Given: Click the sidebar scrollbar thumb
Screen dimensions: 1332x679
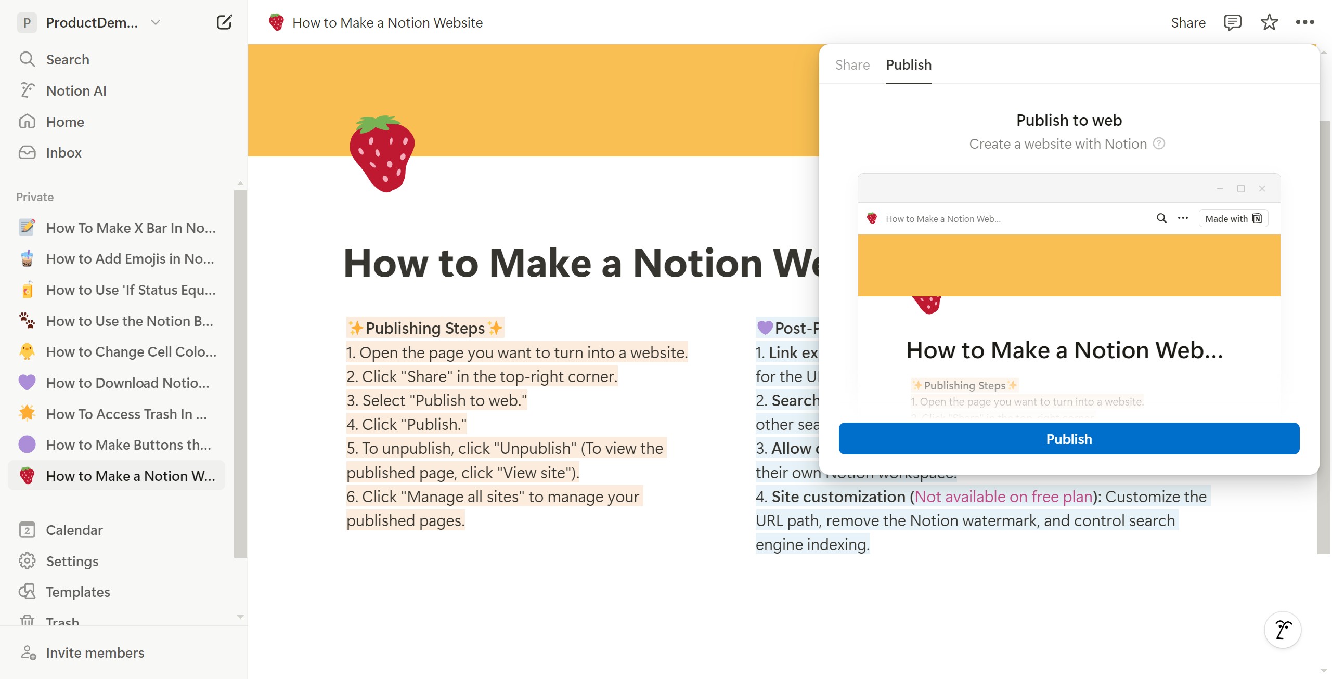Looking at the screenshot, I should [x=240, y=374].
